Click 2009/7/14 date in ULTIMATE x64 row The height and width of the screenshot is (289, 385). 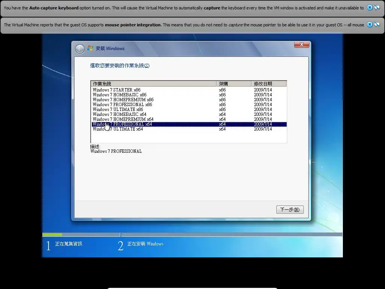[263, 129]
